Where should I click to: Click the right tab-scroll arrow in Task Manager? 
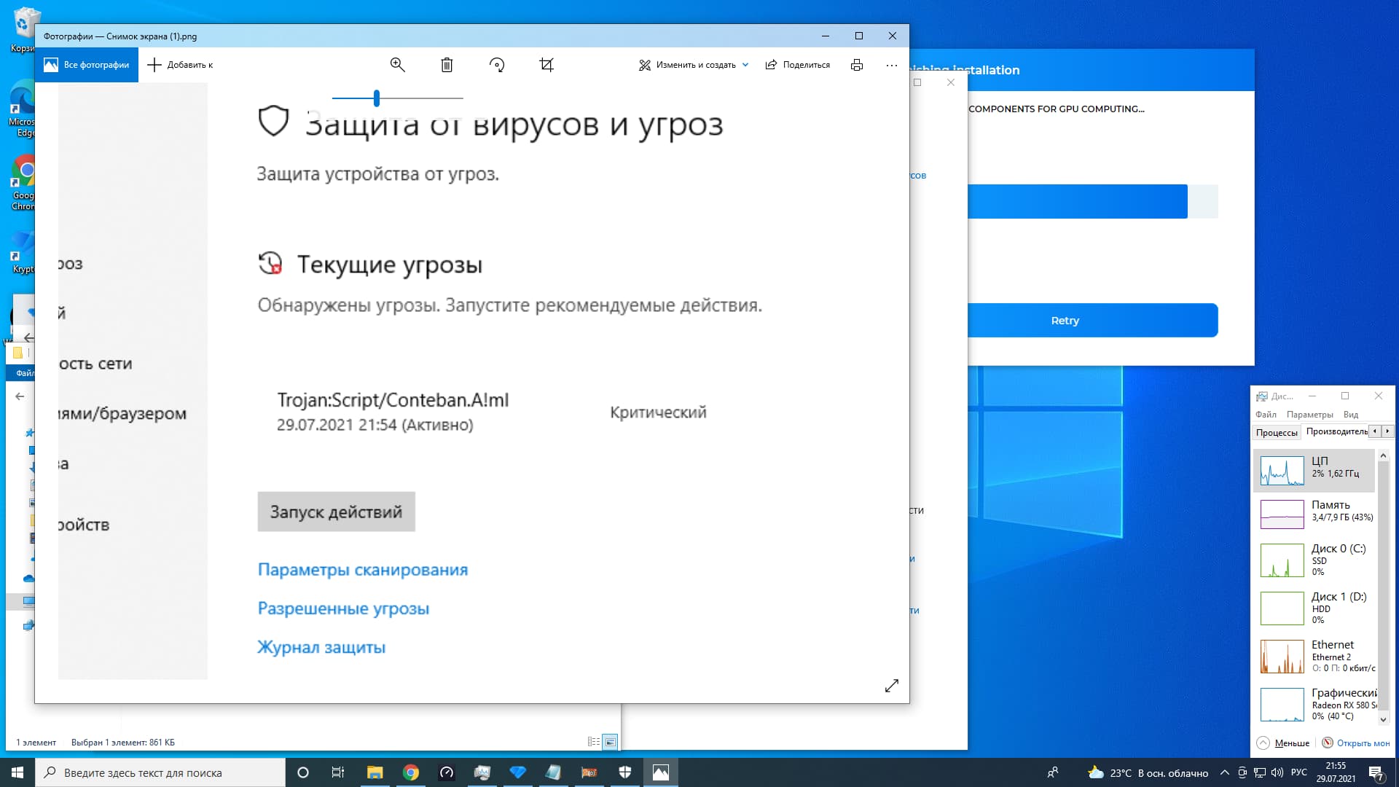tap(1387, 431)
